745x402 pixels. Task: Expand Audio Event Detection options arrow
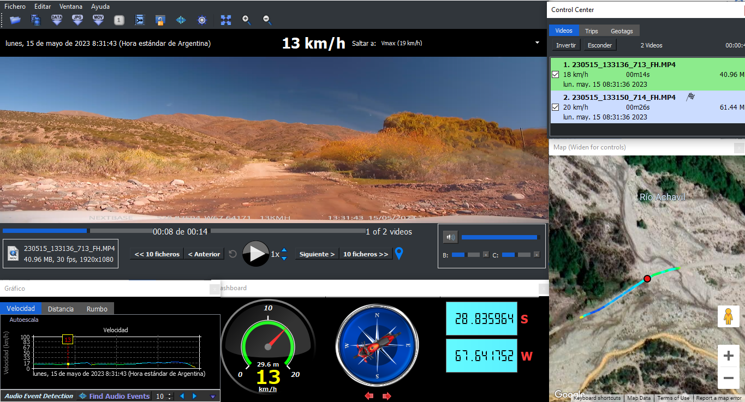point(213,397)
